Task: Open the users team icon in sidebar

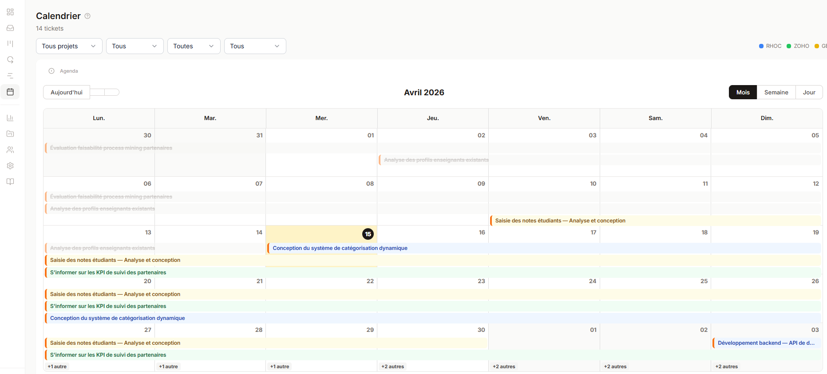Action: pos(10,150)
